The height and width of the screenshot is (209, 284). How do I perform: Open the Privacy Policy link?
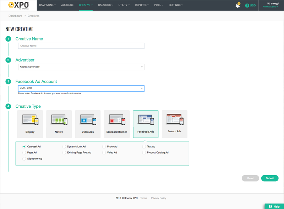pyautogui.click(x=158, y=198)
